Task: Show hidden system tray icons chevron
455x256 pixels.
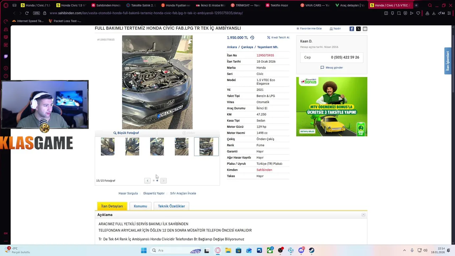Action: point(404,250)
